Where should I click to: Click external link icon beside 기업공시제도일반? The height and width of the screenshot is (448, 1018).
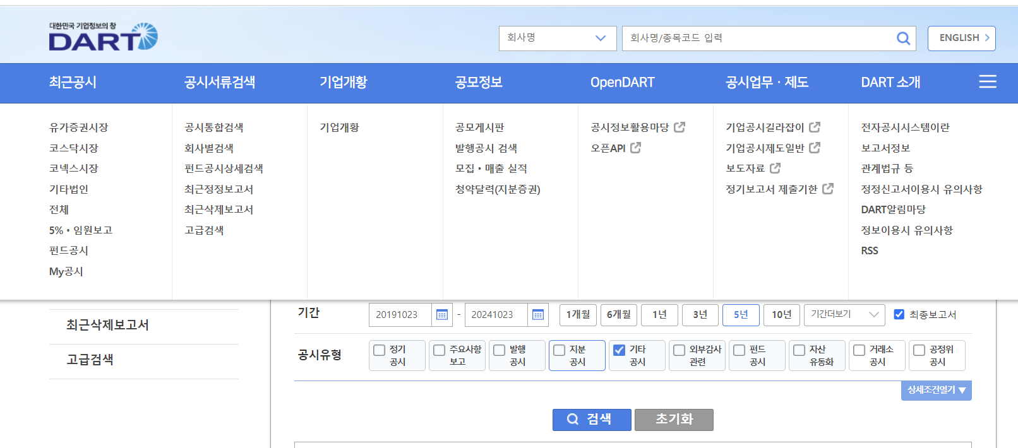[815, 148]
